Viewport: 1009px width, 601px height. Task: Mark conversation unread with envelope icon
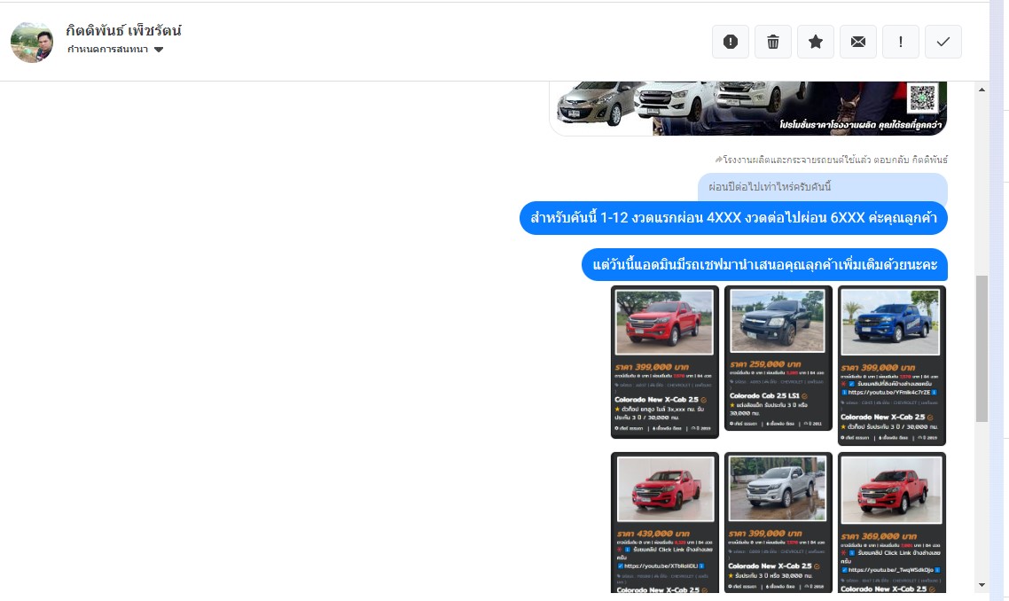(x=858, y=42)
